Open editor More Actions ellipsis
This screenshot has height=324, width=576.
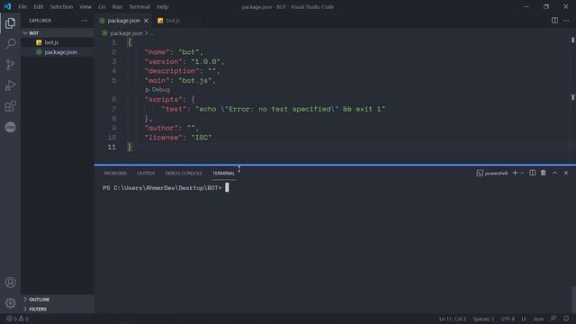point(566,21)
